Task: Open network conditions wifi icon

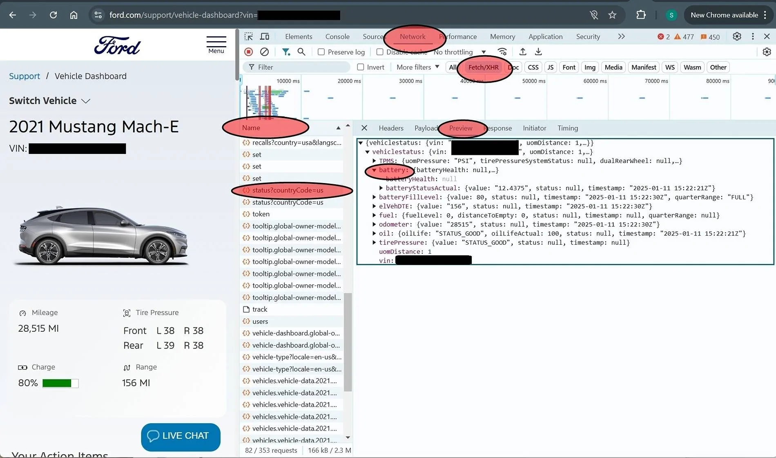Action: click(502, 52)
